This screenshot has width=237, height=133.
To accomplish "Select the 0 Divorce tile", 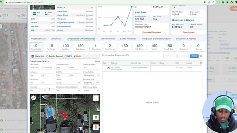I will point(198,47).
